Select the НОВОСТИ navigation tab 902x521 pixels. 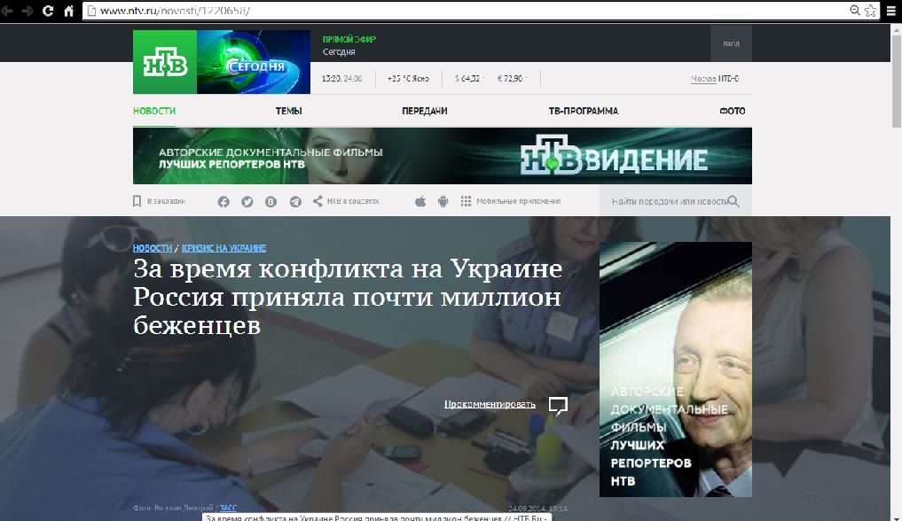click(154, 111)
